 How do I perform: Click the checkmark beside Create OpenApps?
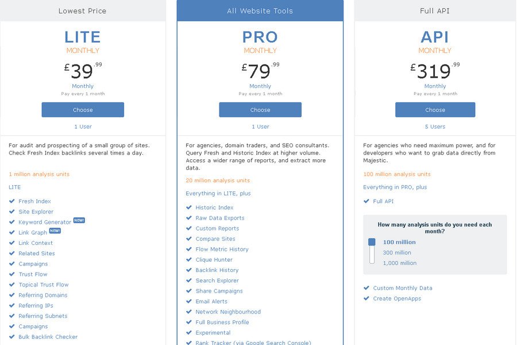pyautogui.click(x=366, y=298)
